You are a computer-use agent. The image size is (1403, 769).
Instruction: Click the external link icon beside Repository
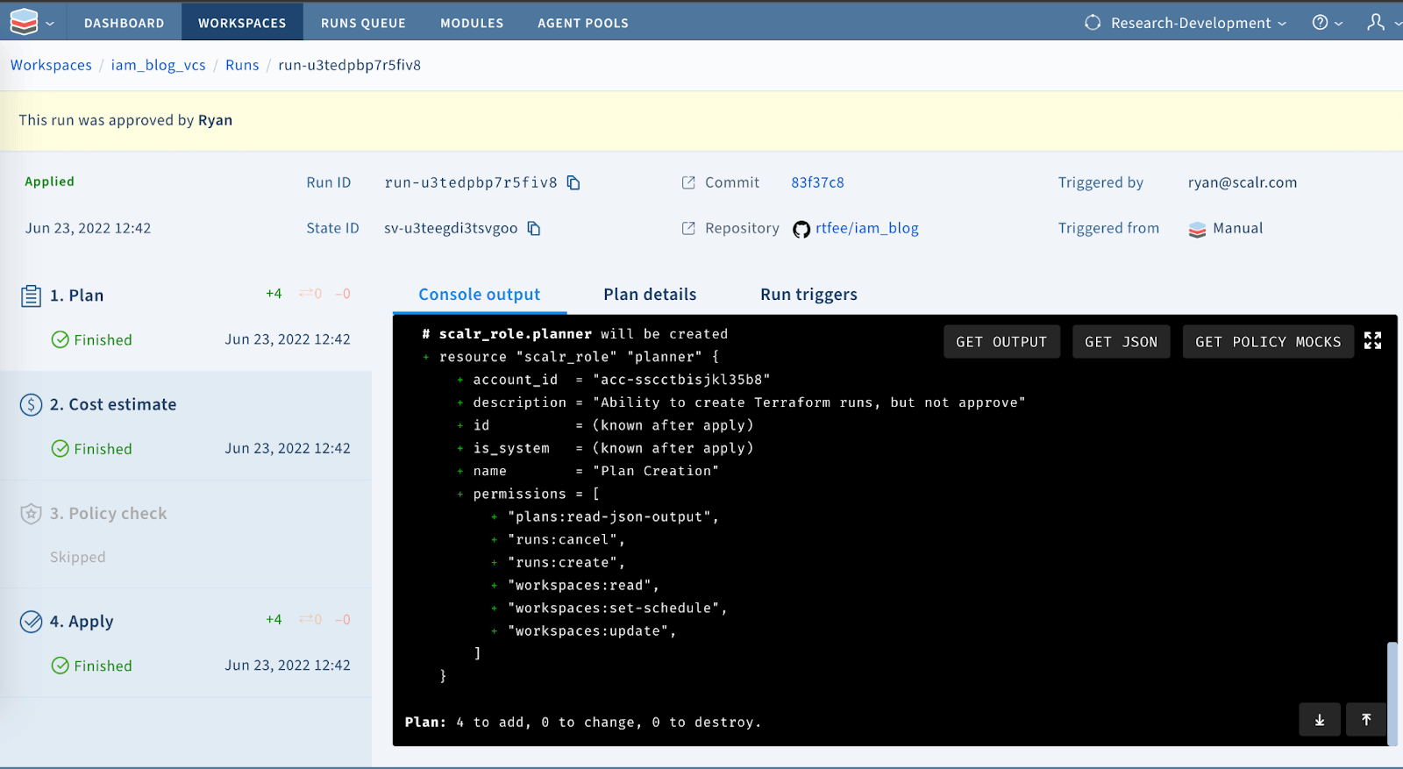tap(688, 228)
